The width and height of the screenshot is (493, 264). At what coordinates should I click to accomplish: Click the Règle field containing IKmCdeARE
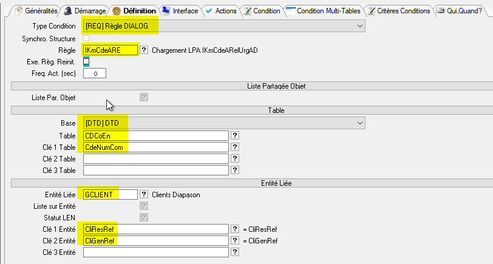[x=110, y=50]
